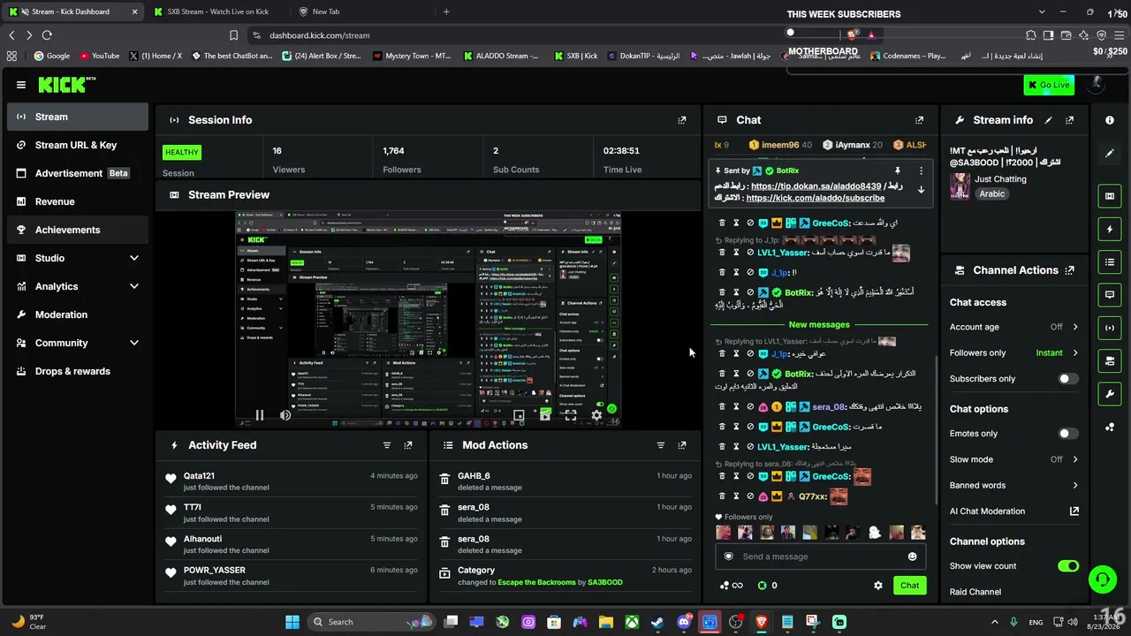Toggle the Stream Preview widget in the right rail
1131x636 pixels.
click(x=1110, y=196)
